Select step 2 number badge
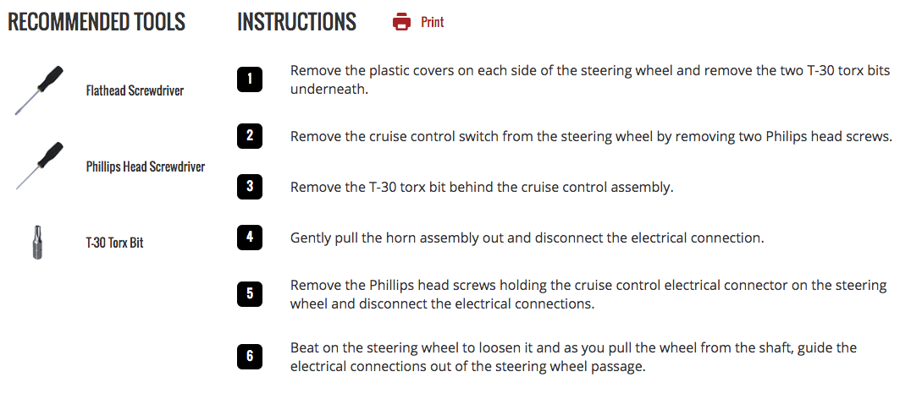911x399 pixels. tap(250, 136)
